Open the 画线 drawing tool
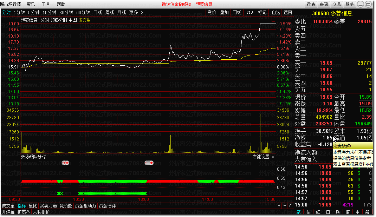The image size is (376, 217). 237,12
